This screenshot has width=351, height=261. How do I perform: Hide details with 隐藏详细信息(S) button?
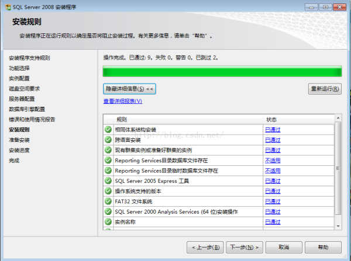point(129,89)
